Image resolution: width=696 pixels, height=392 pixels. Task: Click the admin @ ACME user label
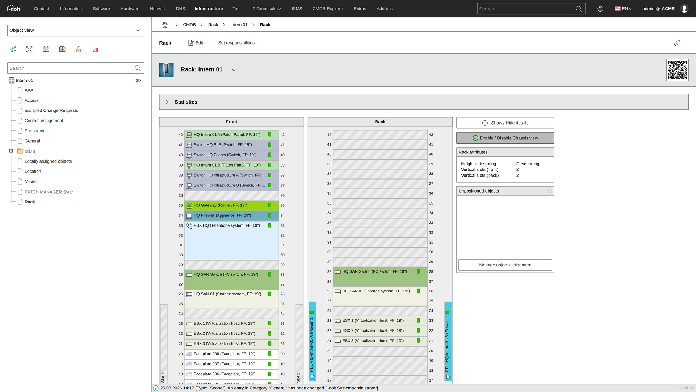coord(658,9)
